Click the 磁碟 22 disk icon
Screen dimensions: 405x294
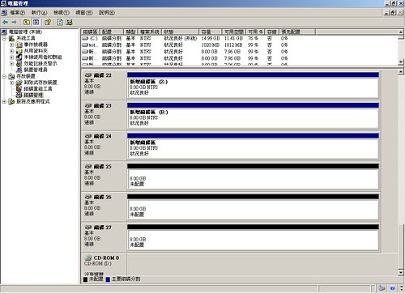tap(88, 75)
